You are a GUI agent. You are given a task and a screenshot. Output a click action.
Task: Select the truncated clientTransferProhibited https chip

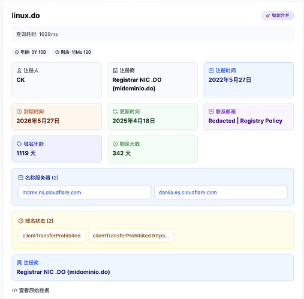(x=131, y=236)
